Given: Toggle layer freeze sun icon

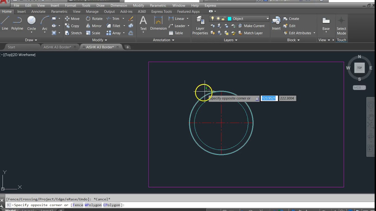Looking at the screenshot, I should click(x=218, y=18).
